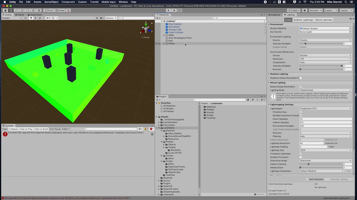Toggle scene grid icon
Screen dimensions: 357x200
click(x=53, y=18)
